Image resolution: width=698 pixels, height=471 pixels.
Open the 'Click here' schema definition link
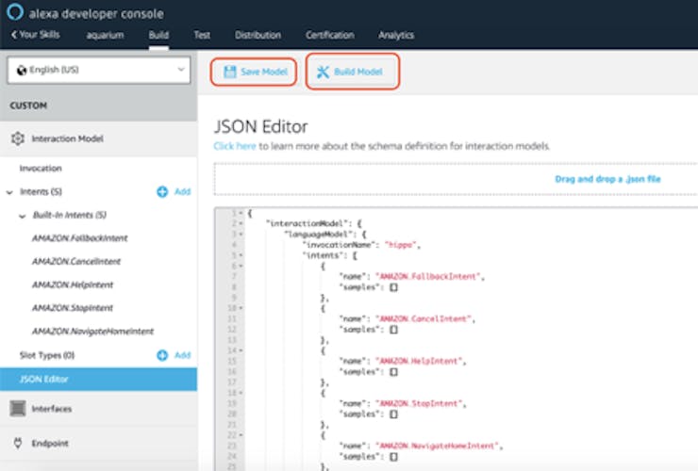coord(235,146)
